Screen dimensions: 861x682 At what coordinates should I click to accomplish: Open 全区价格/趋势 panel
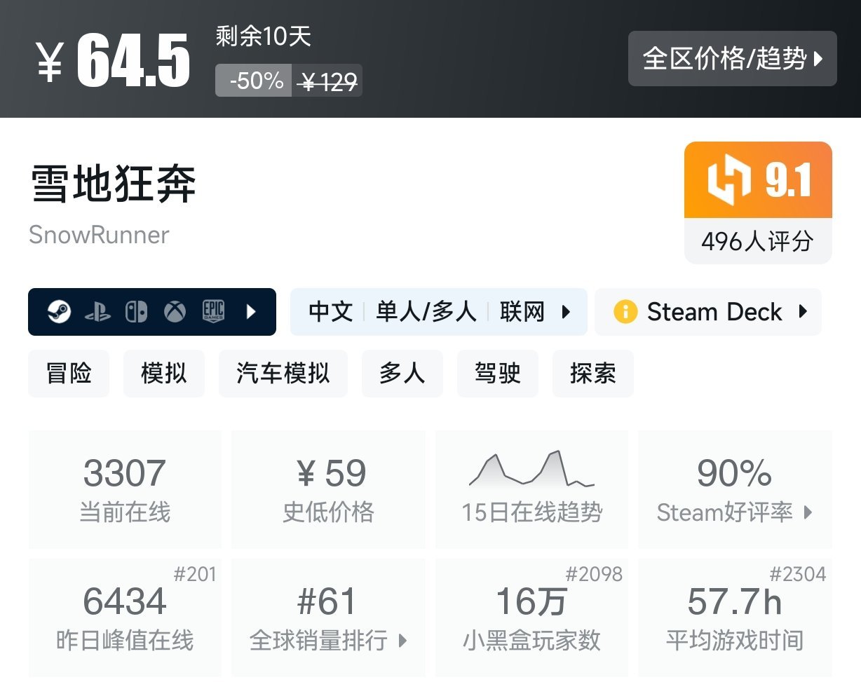[x=732, y=60]
